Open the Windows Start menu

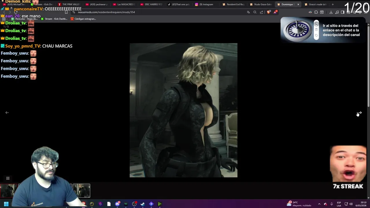click(x=6, y=204)
